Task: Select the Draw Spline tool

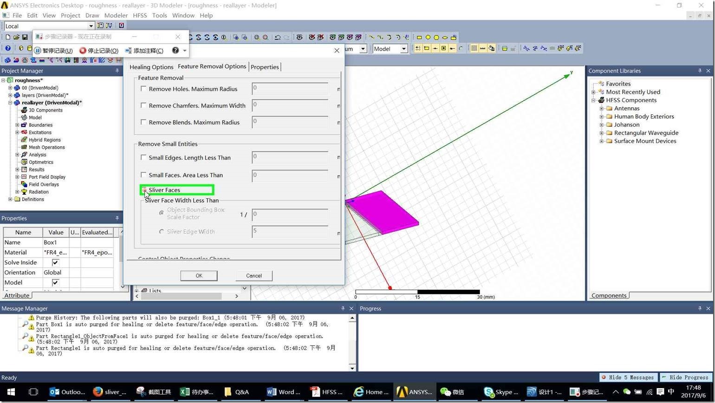Action: (380, 37)
